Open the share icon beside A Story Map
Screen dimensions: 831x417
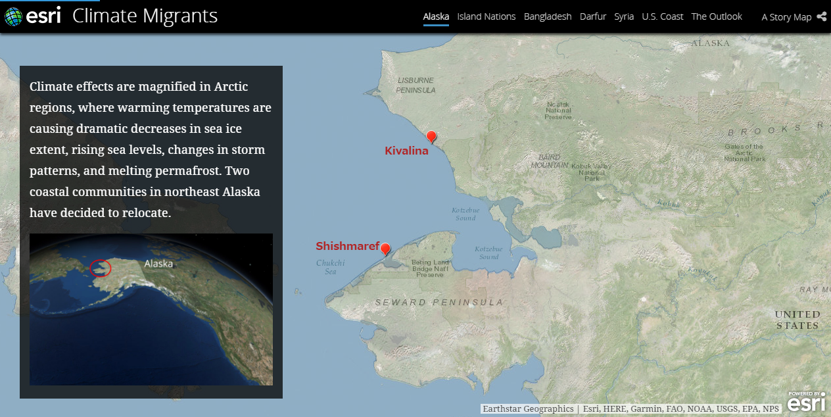point(821,16)
